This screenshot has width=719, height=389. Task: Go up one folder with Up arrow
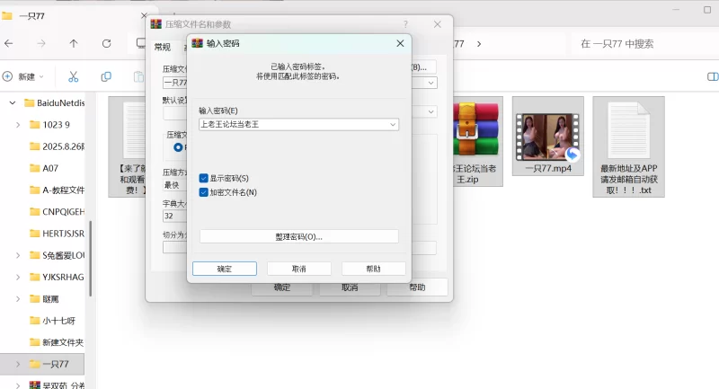coord(74,43)
